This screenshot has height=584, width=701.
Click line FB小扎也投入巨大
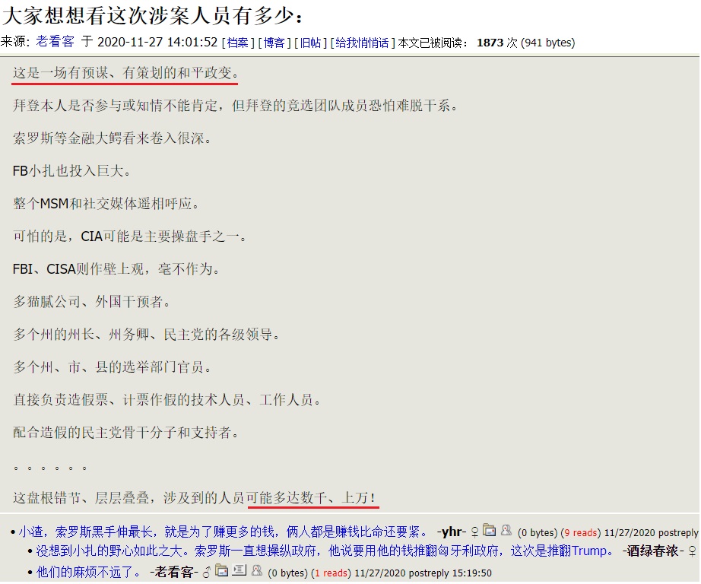(71, 171)
